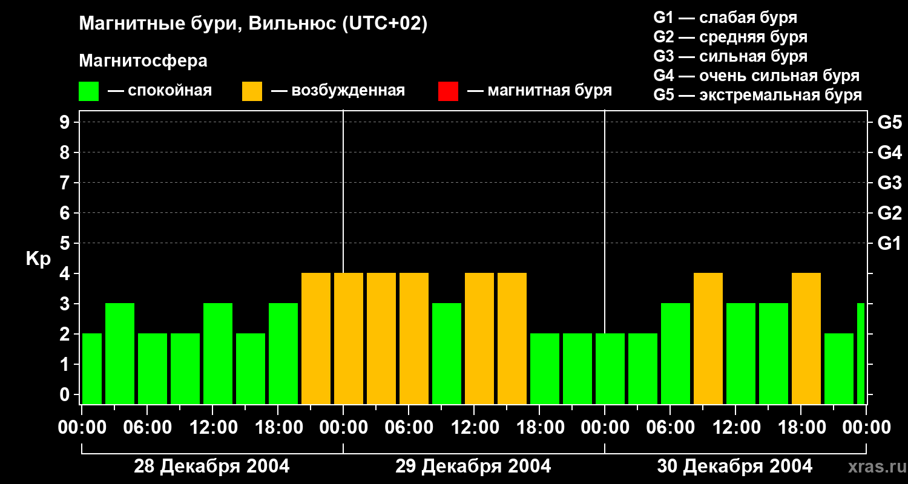Click the 06:00 tick label under 29 December
Screen dimensions: 908x484
pyautogui.click(x=409, y=428)
